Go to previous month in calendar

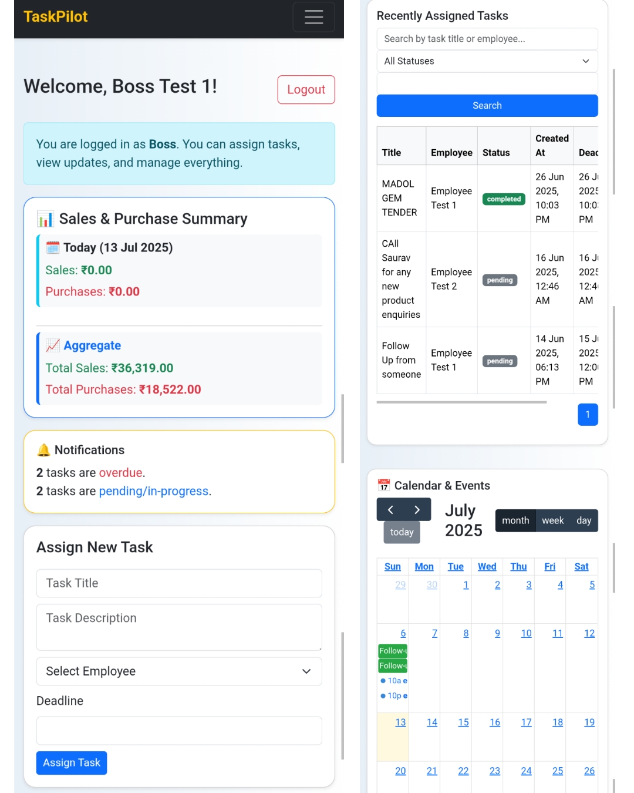click(x=390, y=510)
